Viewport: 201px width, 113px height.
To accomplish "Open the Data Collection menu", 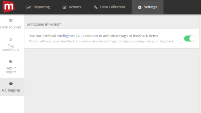I will 109,7.
